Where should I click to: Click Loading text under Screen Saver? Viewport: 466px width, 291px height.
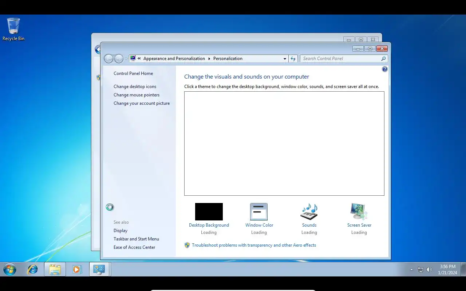pyautogui.click(x=359, y=232)
